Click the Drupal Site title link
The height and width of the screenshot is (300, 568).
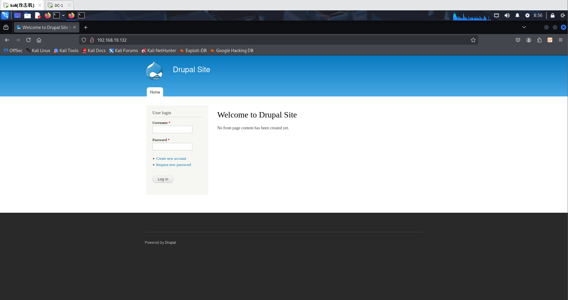[x=192, y=70]
